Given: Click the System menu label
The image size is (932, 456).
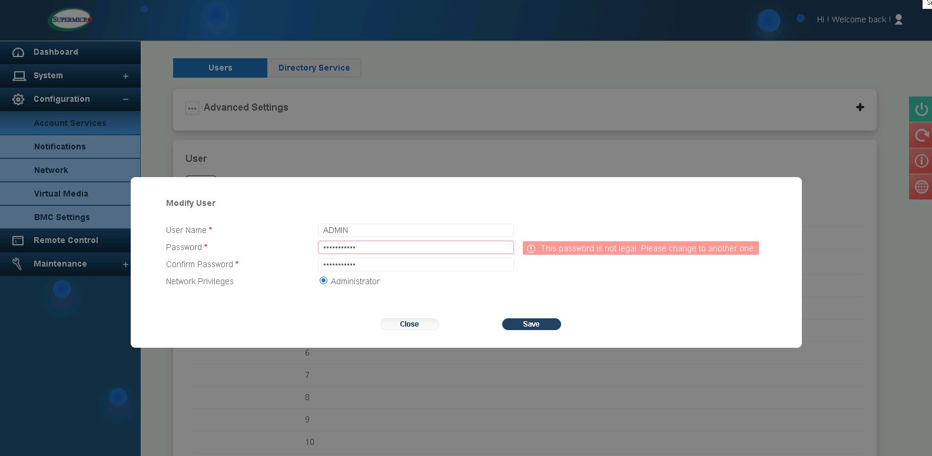Looking at the screenshot, I should click(48, 75).
